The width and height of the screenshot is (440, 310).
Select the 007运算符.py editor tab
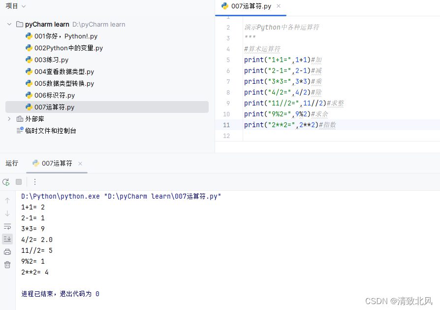pos(250,7)
